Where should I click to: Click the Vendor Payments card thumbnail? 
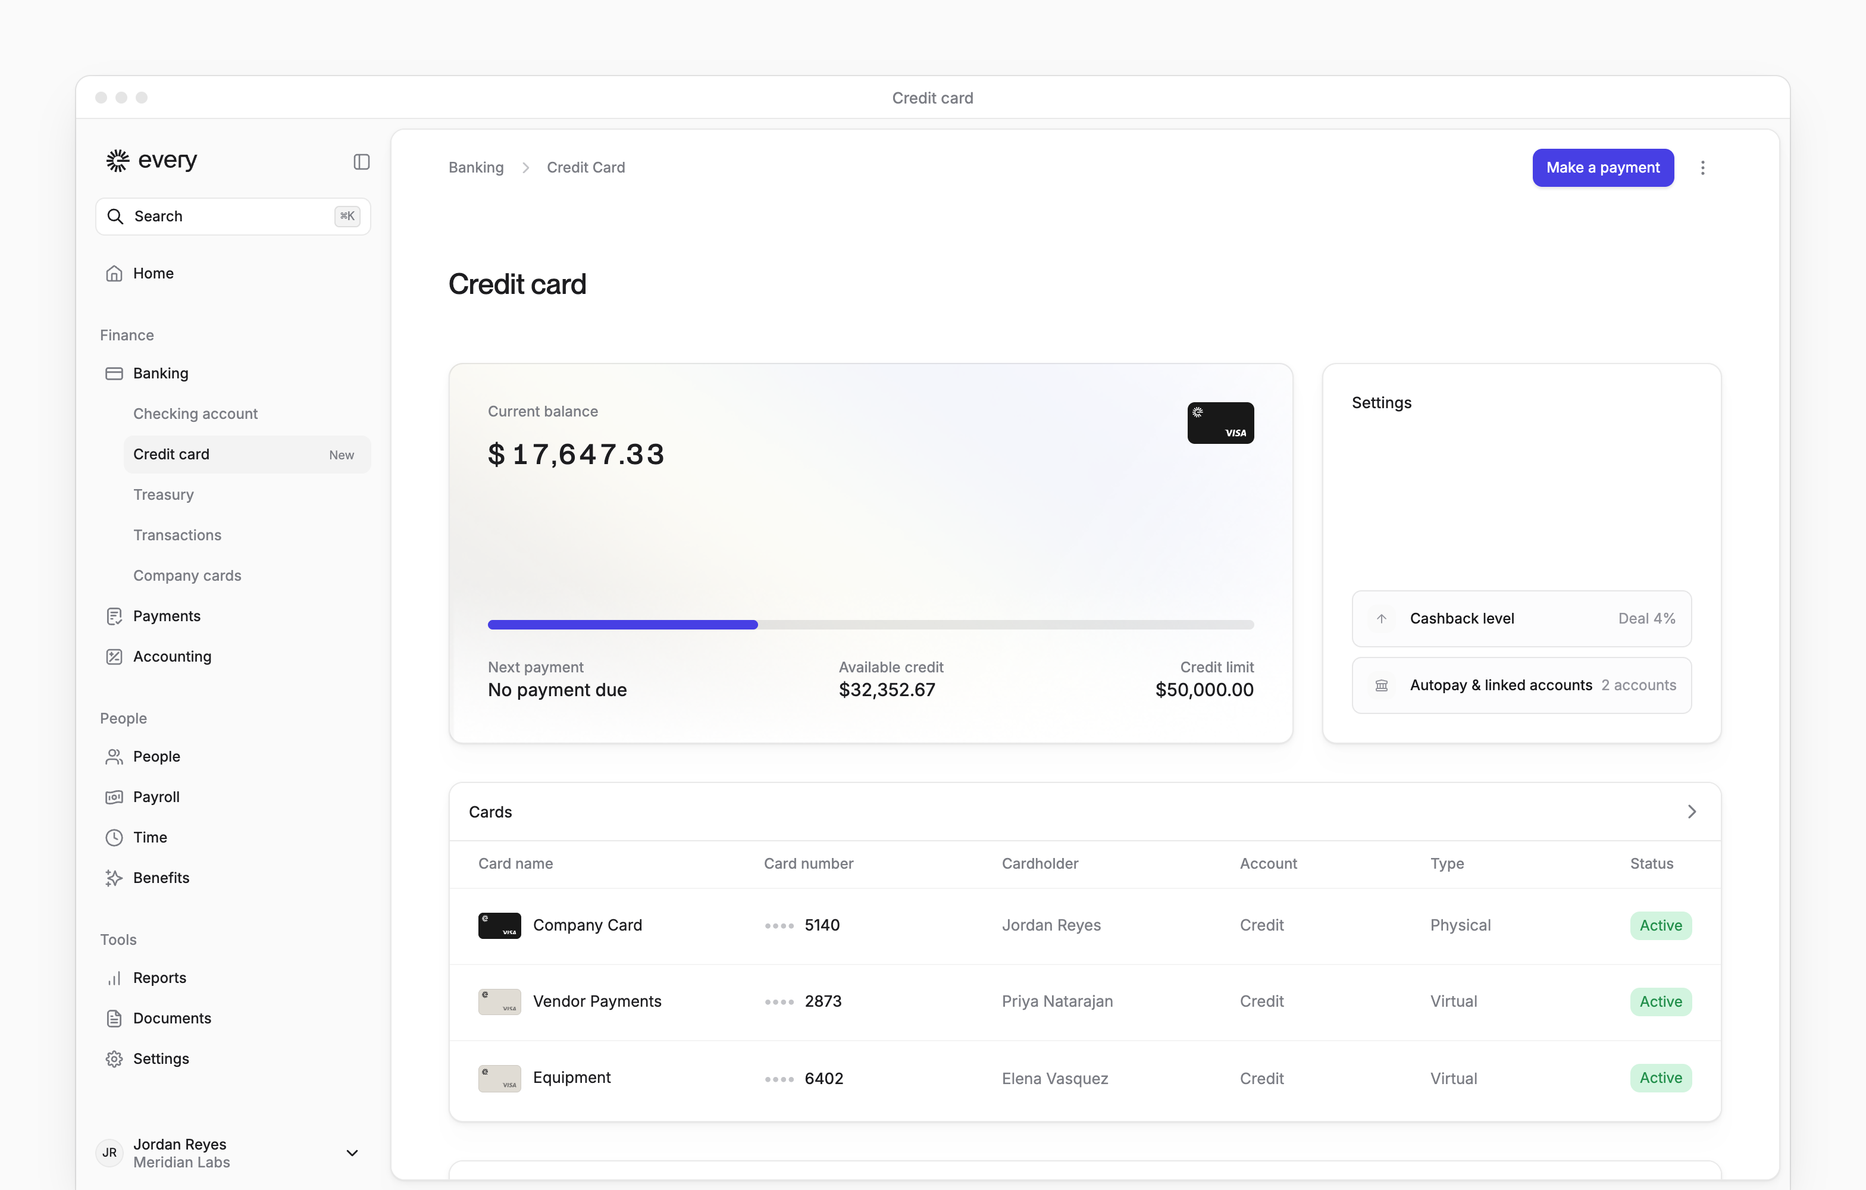click(x=499, y=1002)
